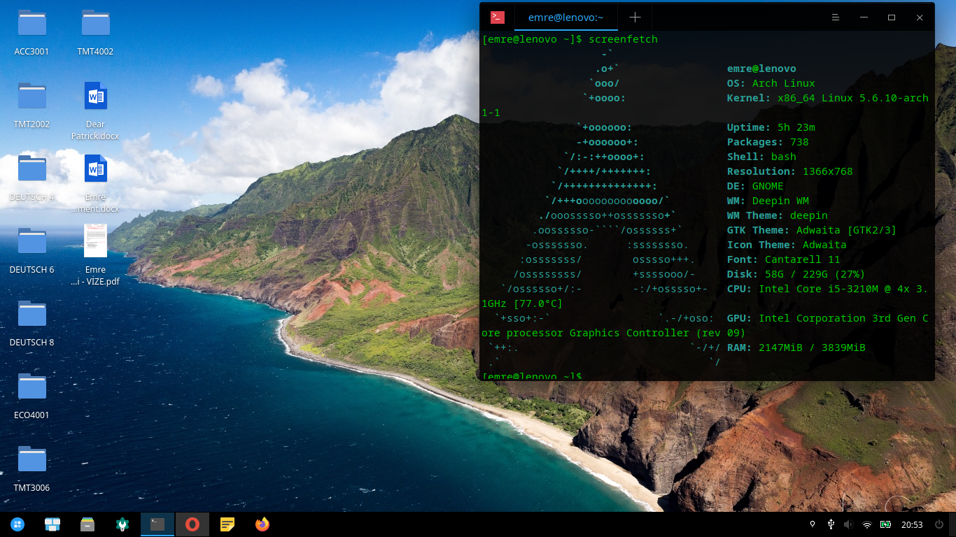
Task: Click the 'Kernel: x86_64 Linux 5.6.10-arch' line
Action: 828,98
